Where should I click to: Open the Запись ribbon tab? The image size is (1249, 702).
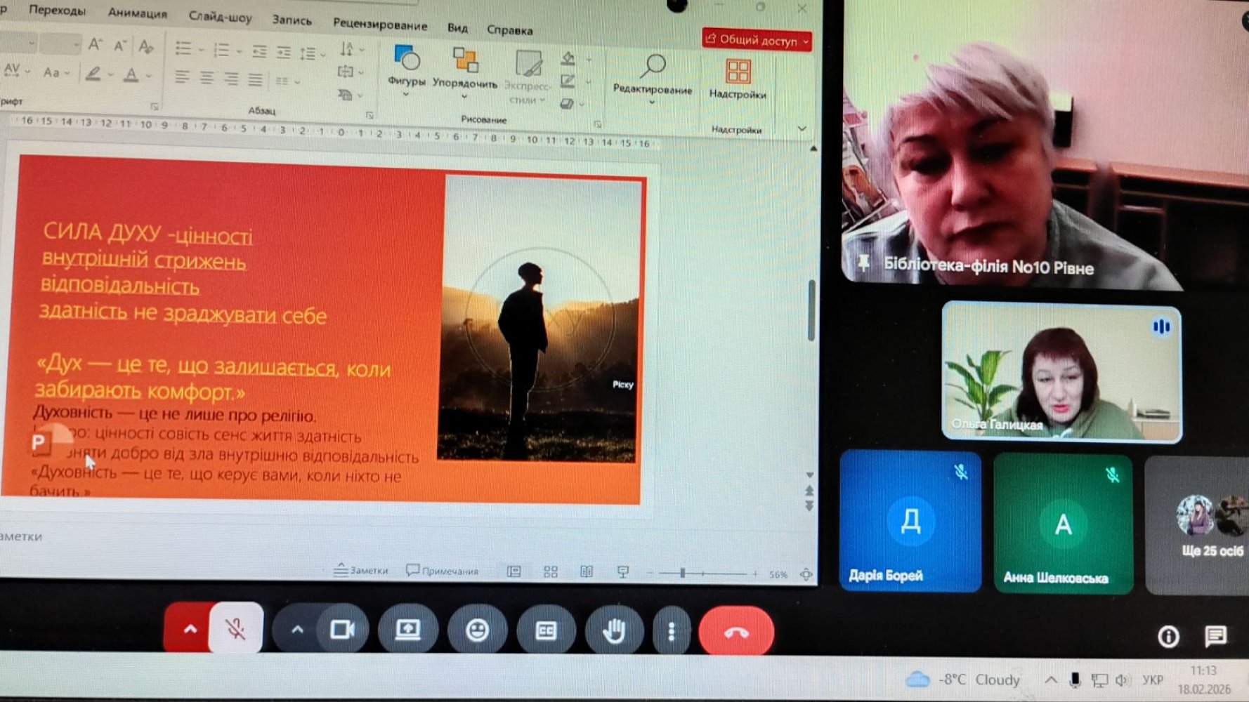[292, 20]
